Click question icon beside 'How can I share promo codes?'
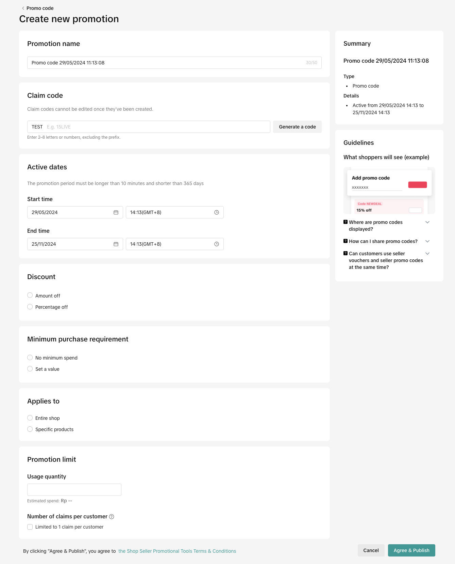 pyautogui.click(x=346, y=241)
